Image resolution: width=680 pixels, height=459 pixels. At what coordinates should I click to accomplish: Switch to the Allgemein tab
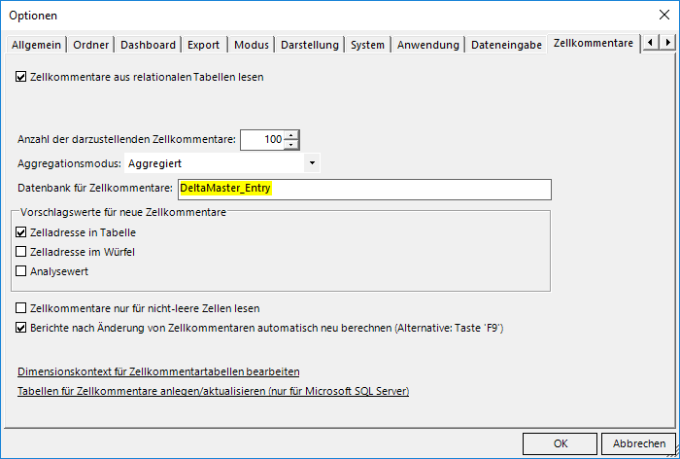click(36, 45)
